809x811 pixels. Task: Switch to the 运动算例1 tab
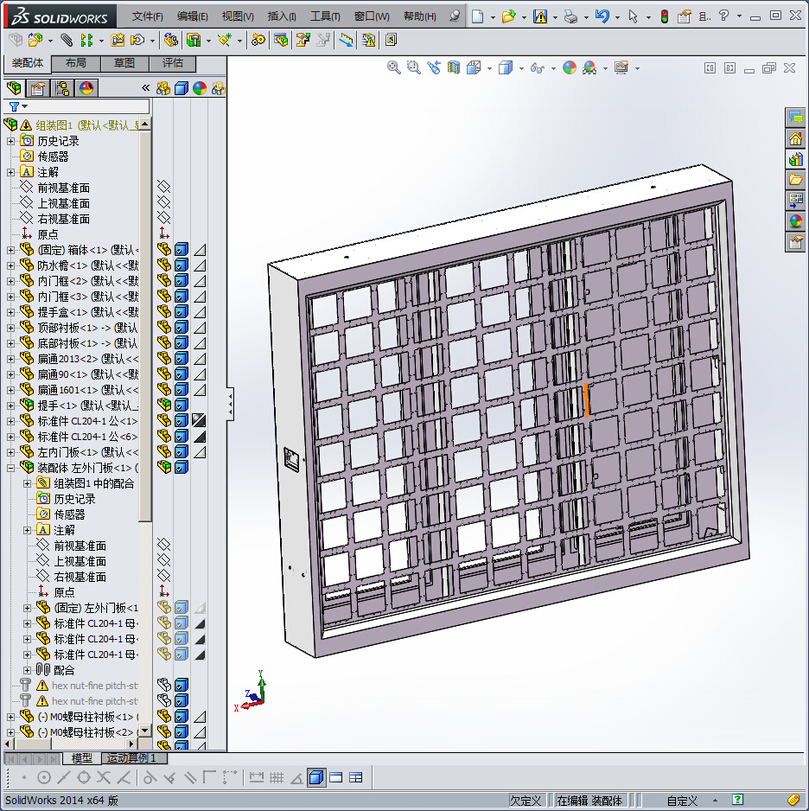135,758
